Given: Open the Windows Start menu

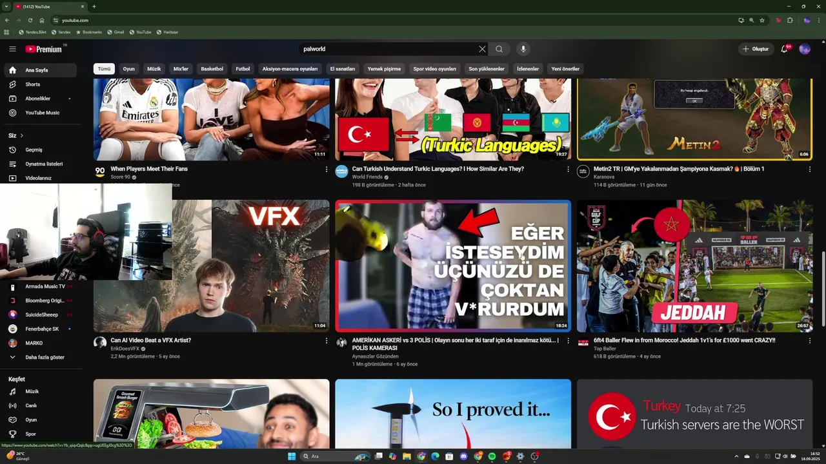Looking at the screenshot, I should [x=292, y=456].
